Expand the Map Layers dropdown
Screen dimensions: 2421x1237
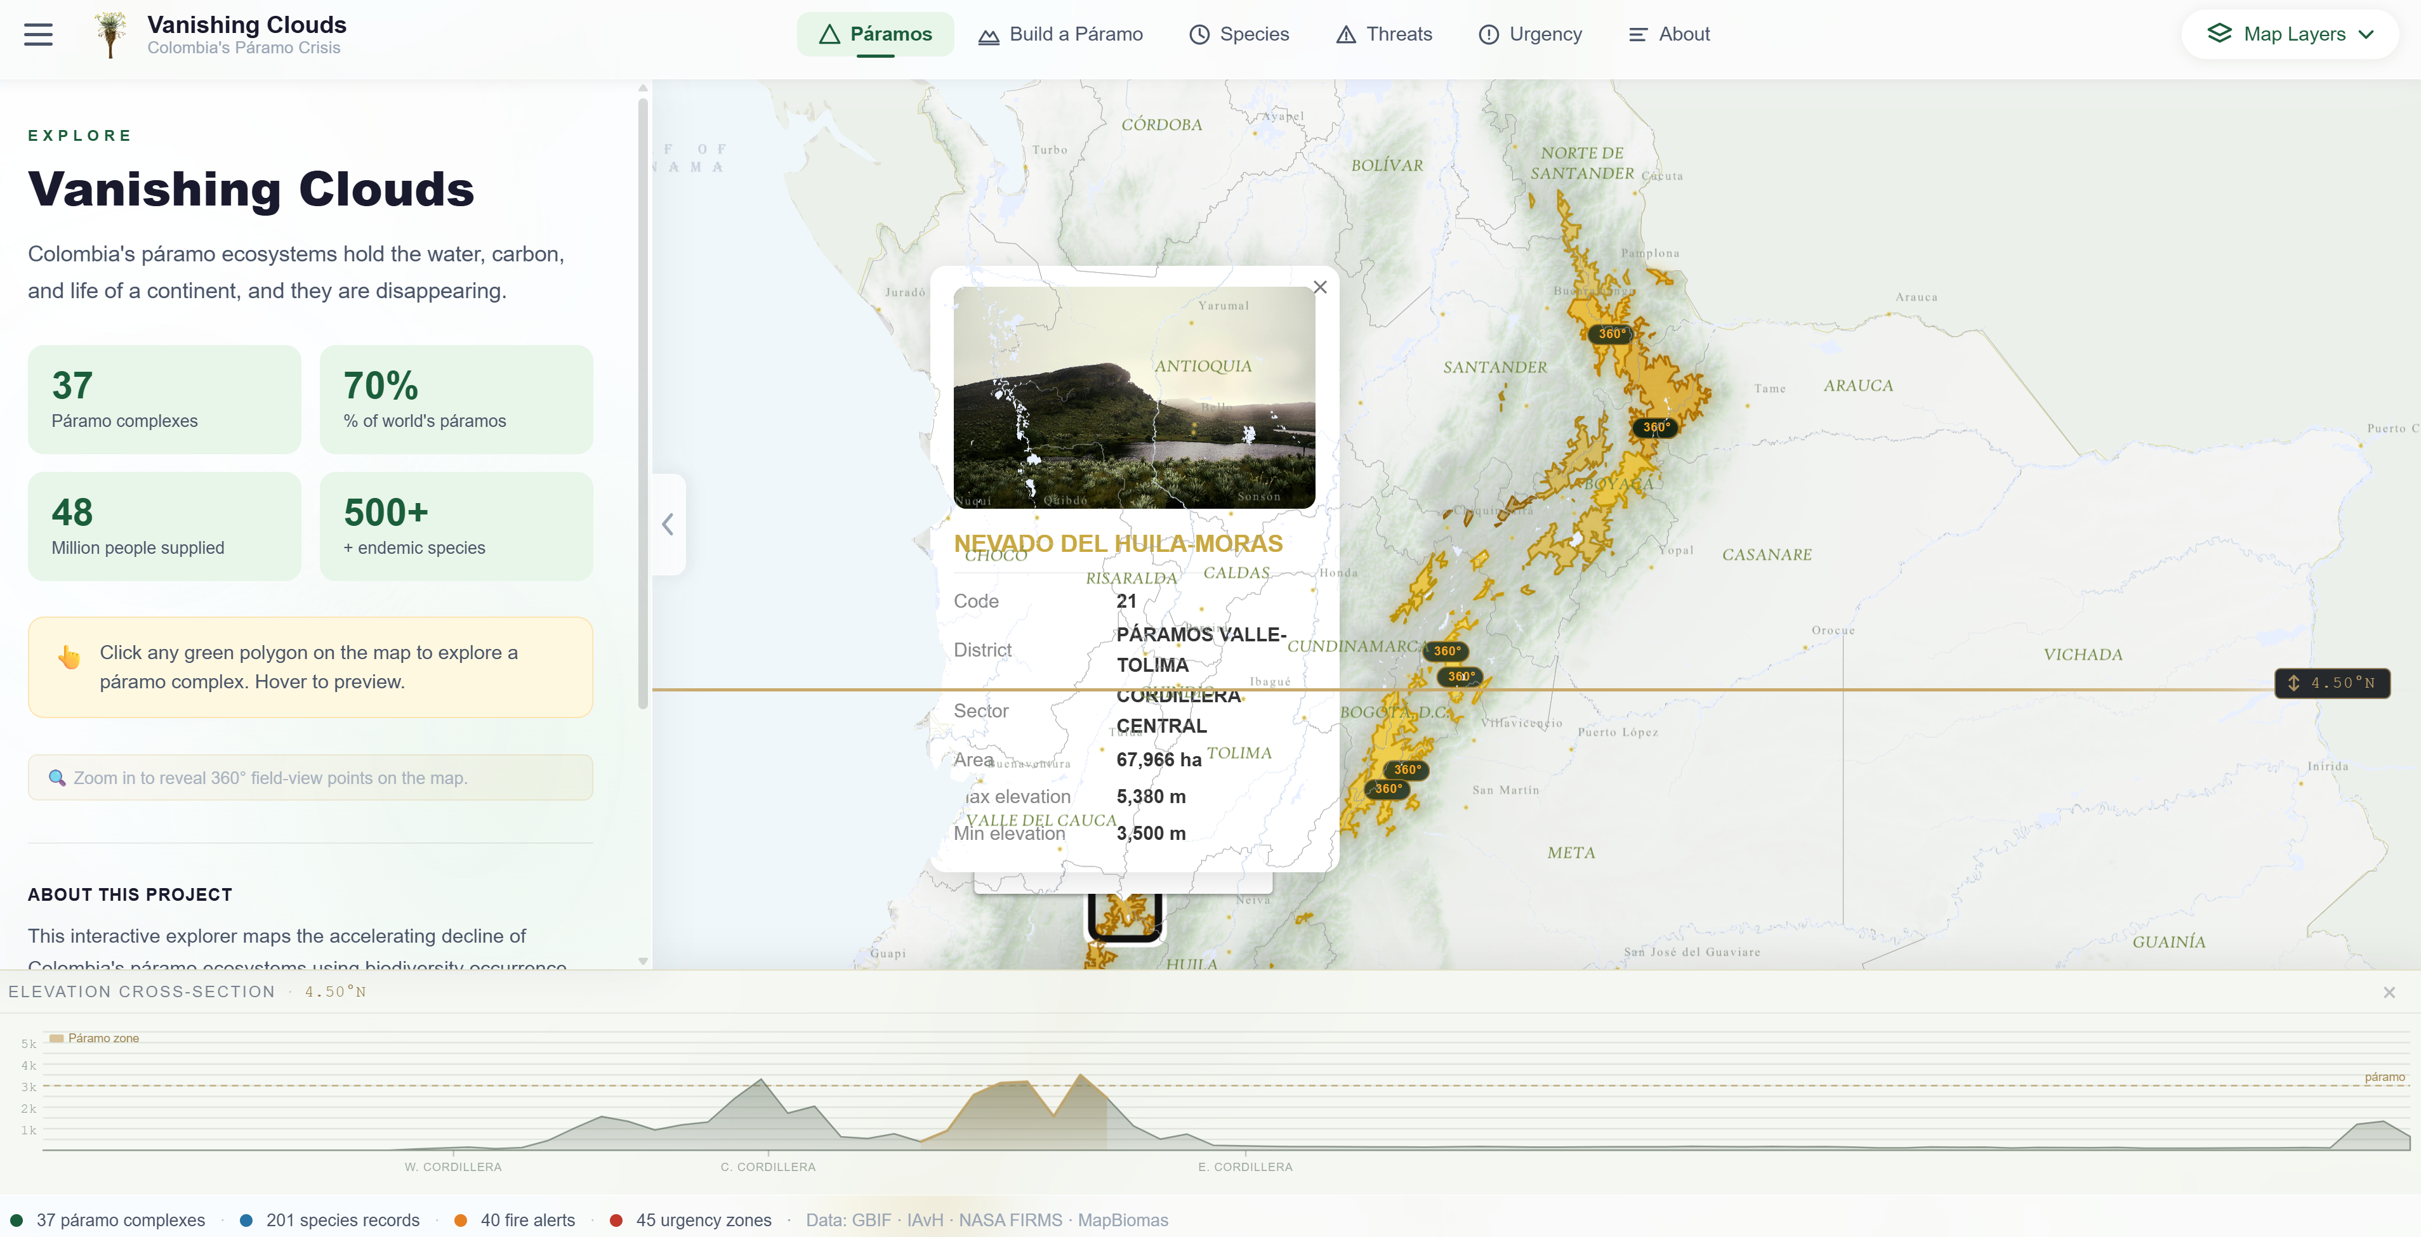click(2290, 35)
